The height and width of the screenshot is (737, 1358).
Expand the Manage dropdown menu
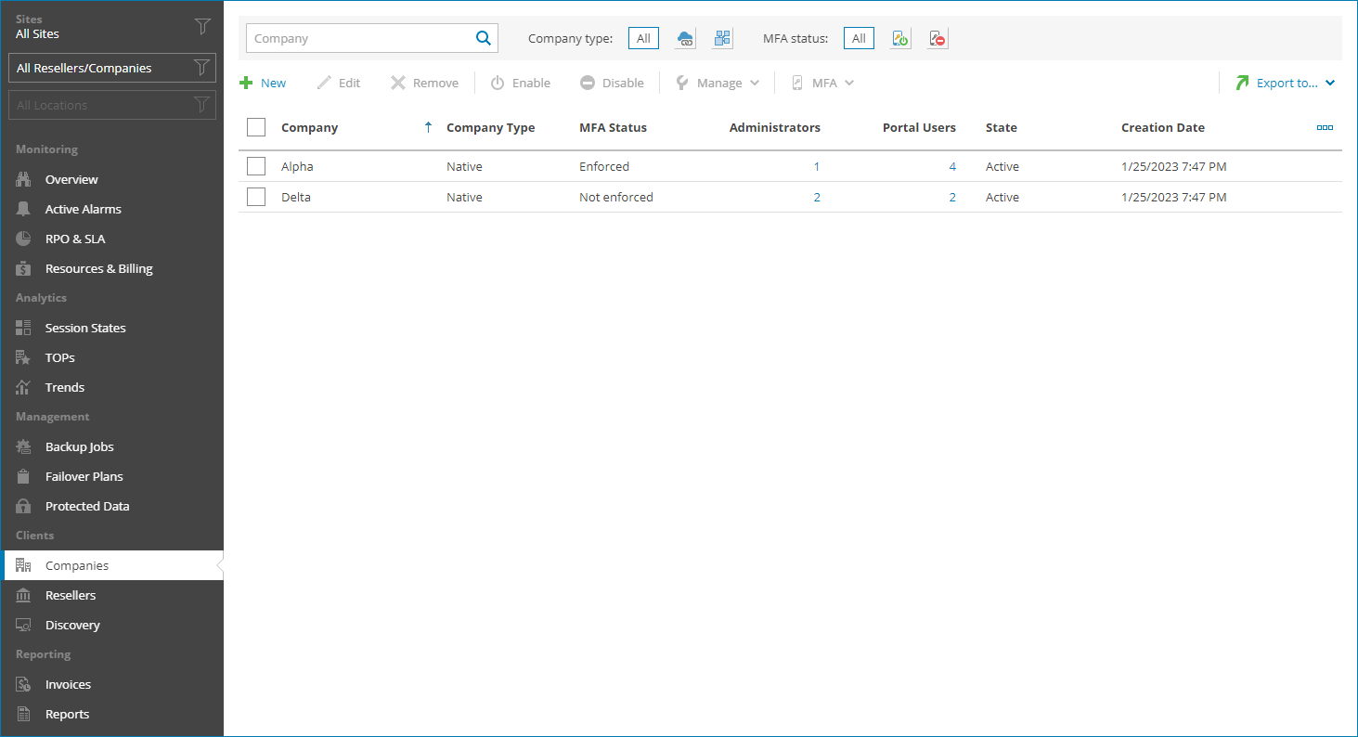point(718,83)
